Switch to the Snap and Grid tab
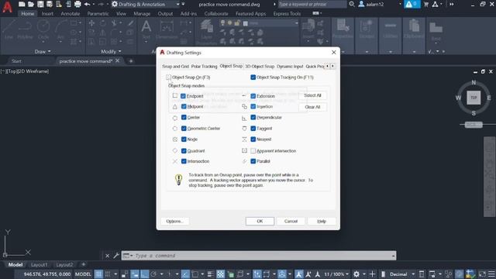This screenshot has height=279, width=496. (176, 67)
